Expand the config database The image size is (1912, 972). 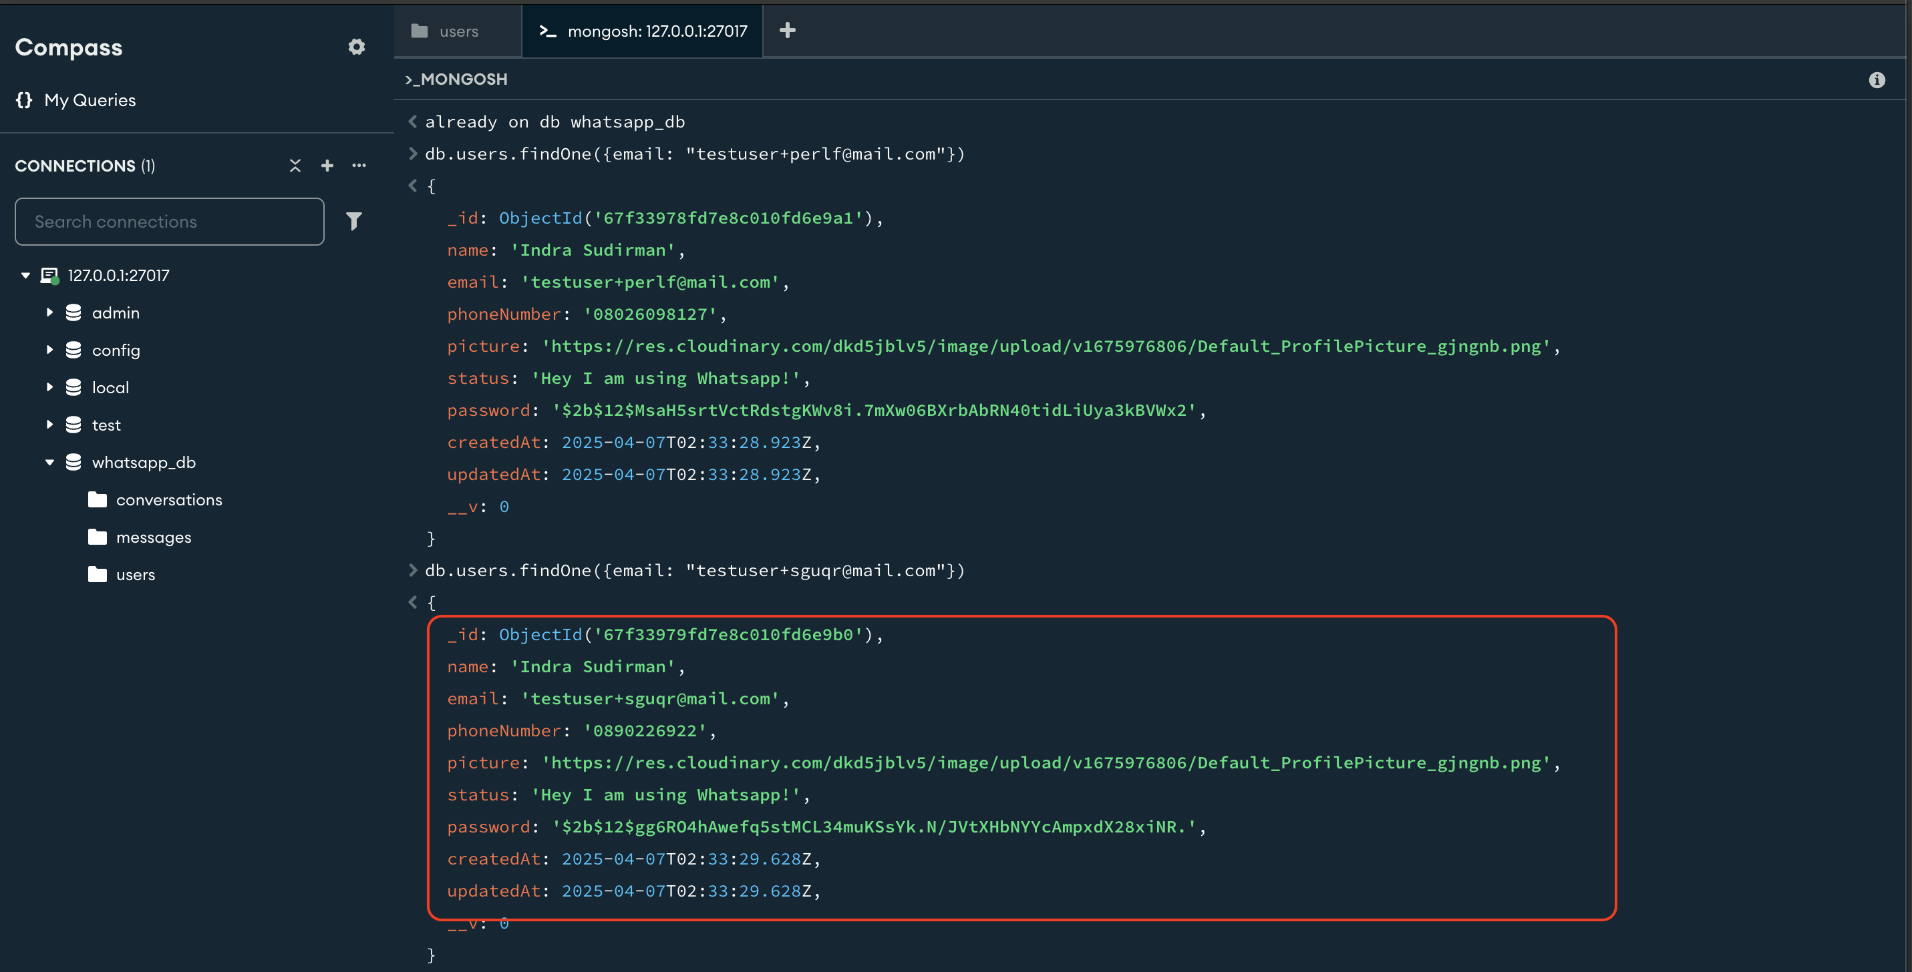pyautogui.click(x=49, y=349)
